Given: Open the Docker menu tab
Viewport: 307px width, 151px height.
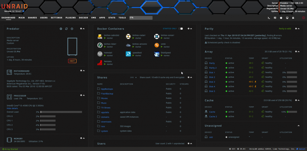Looking at the screenshot, I should pos(84,17).
